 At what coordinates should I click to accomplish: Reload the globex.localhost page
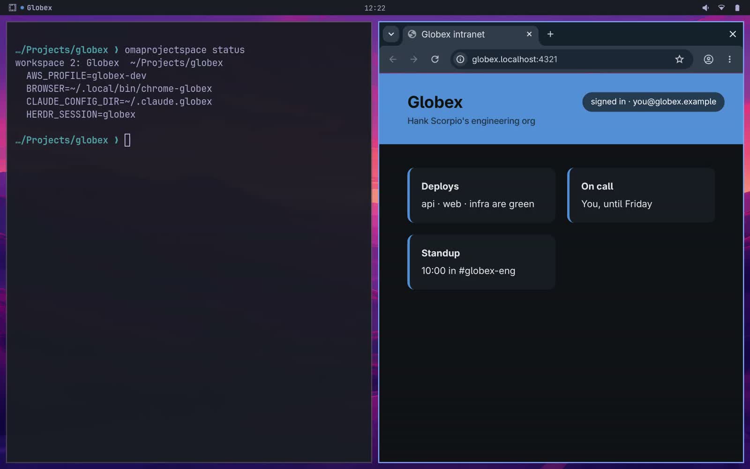click(435, 59)
